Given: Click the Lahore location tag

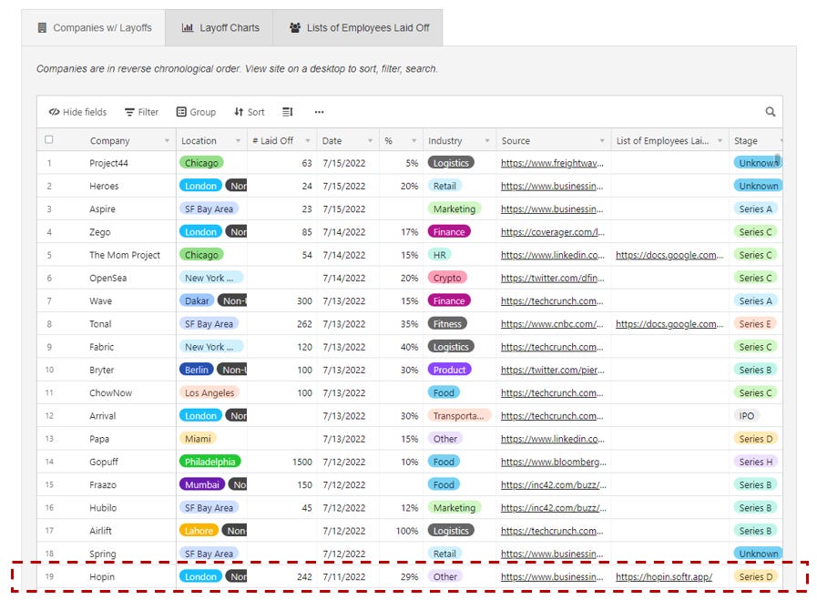Looking at the screenshot, I should point(199,530).
